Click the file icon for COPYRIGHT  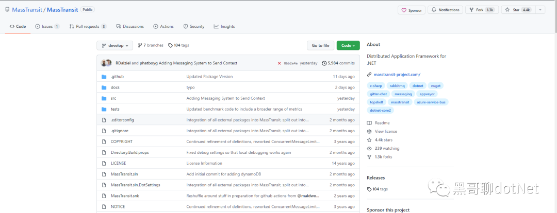coord(104,142)
